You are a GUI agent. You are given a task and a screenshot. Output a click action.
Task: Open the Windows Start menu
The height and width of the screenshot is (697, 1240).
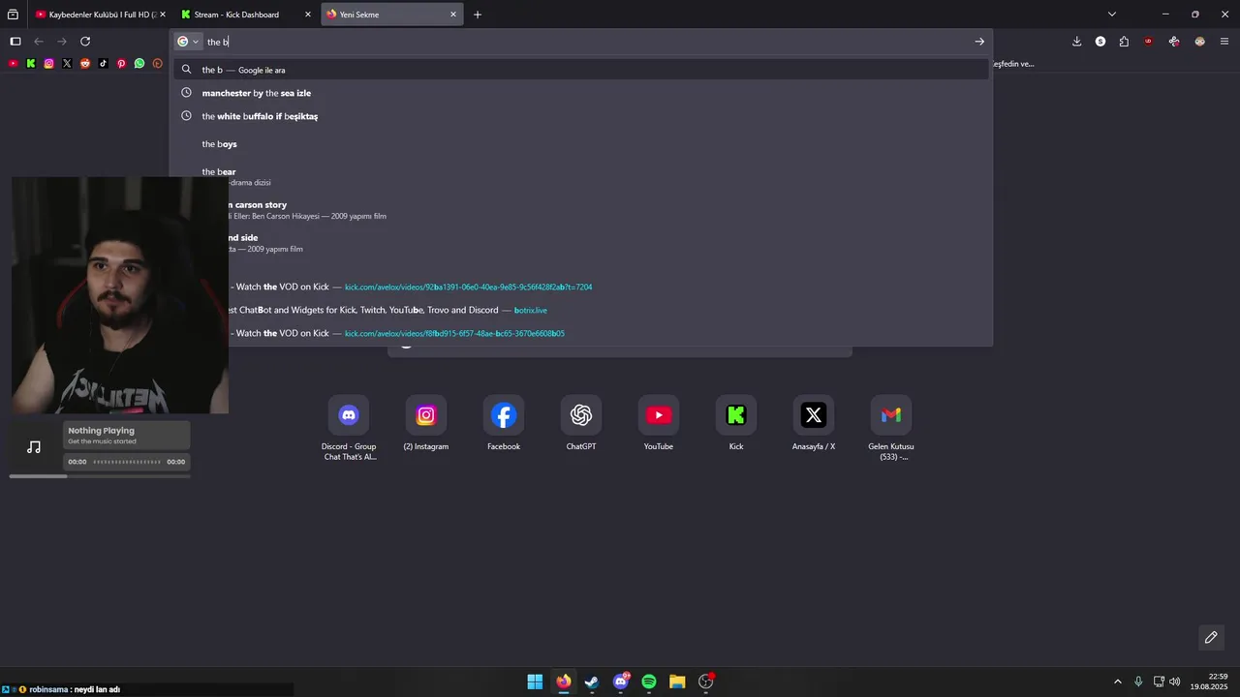click(x=535, y=682)
